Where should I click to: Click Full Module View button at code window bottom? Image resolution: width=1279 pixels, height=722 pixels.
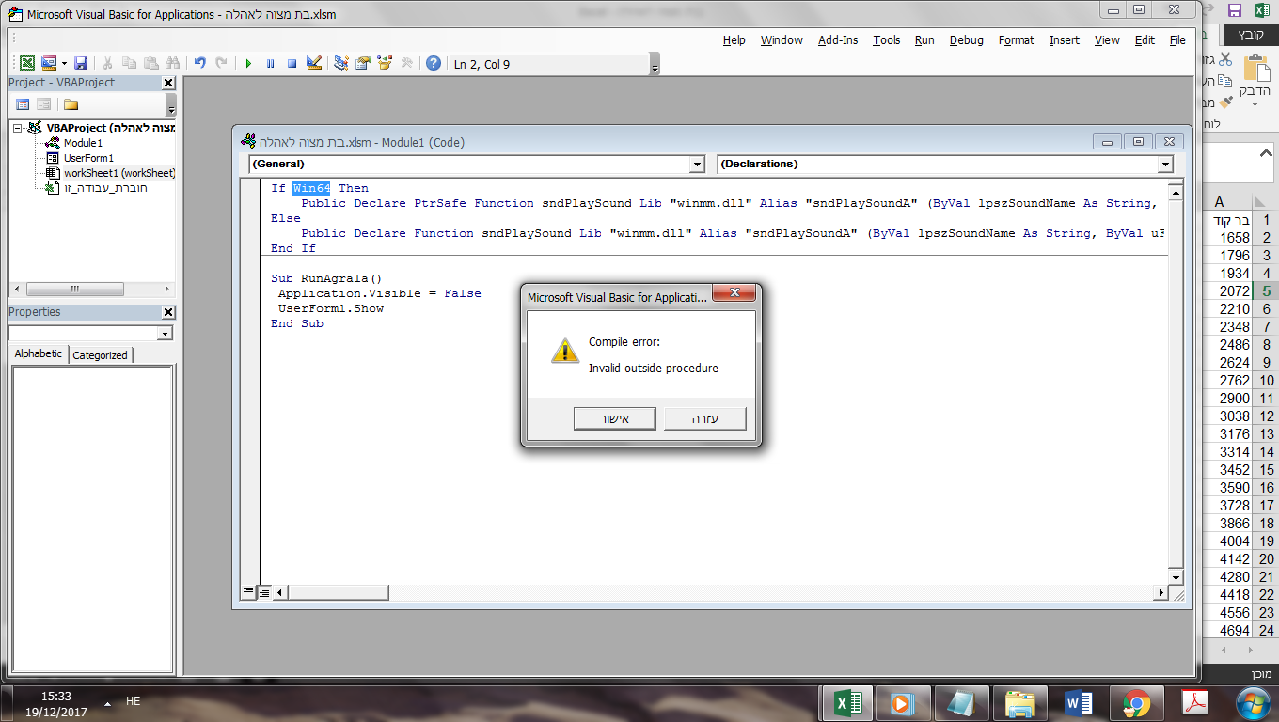tap(264, 591)
